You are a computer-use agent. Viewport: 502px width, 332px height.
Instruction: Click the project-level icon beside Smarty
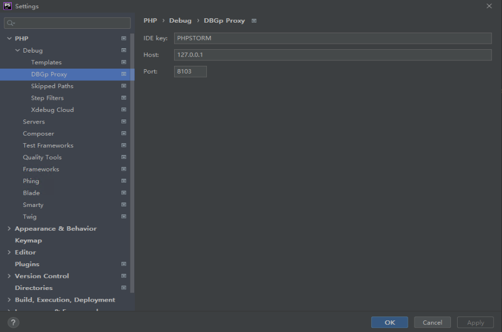pyautogui.click(x=124, y=205)
